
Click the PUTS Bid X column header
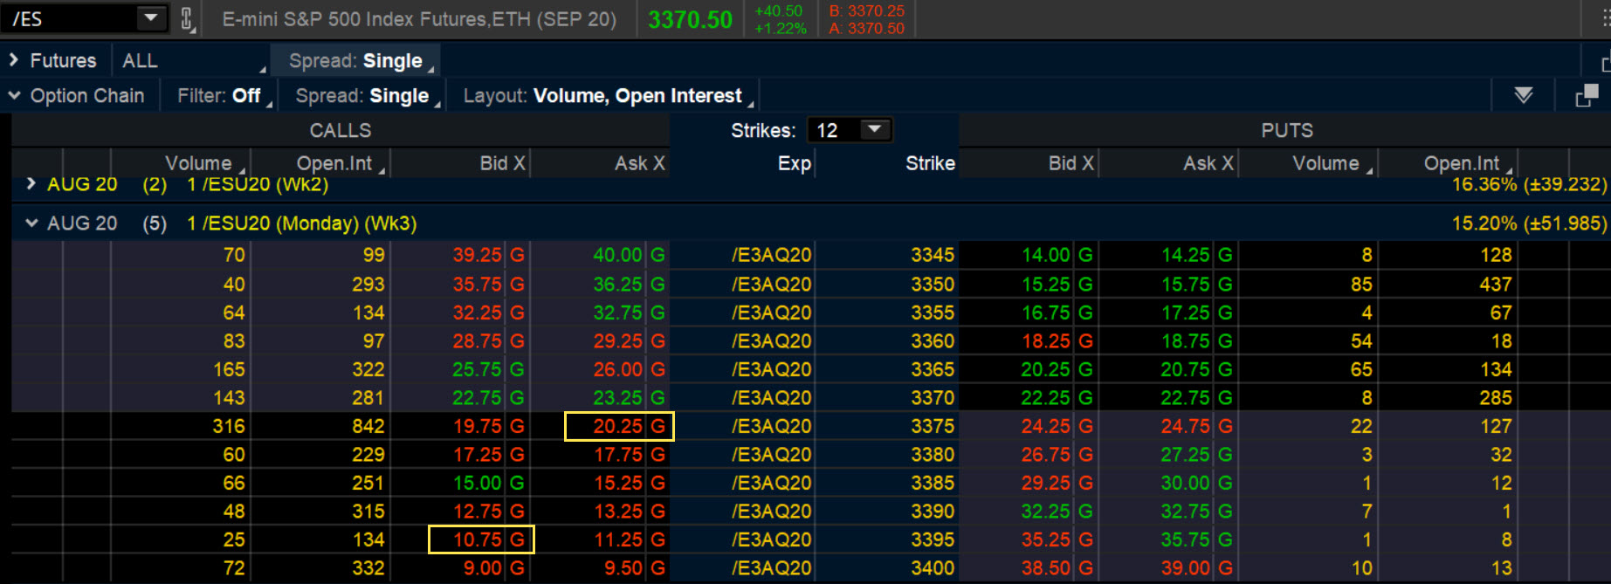[1071, 163]
